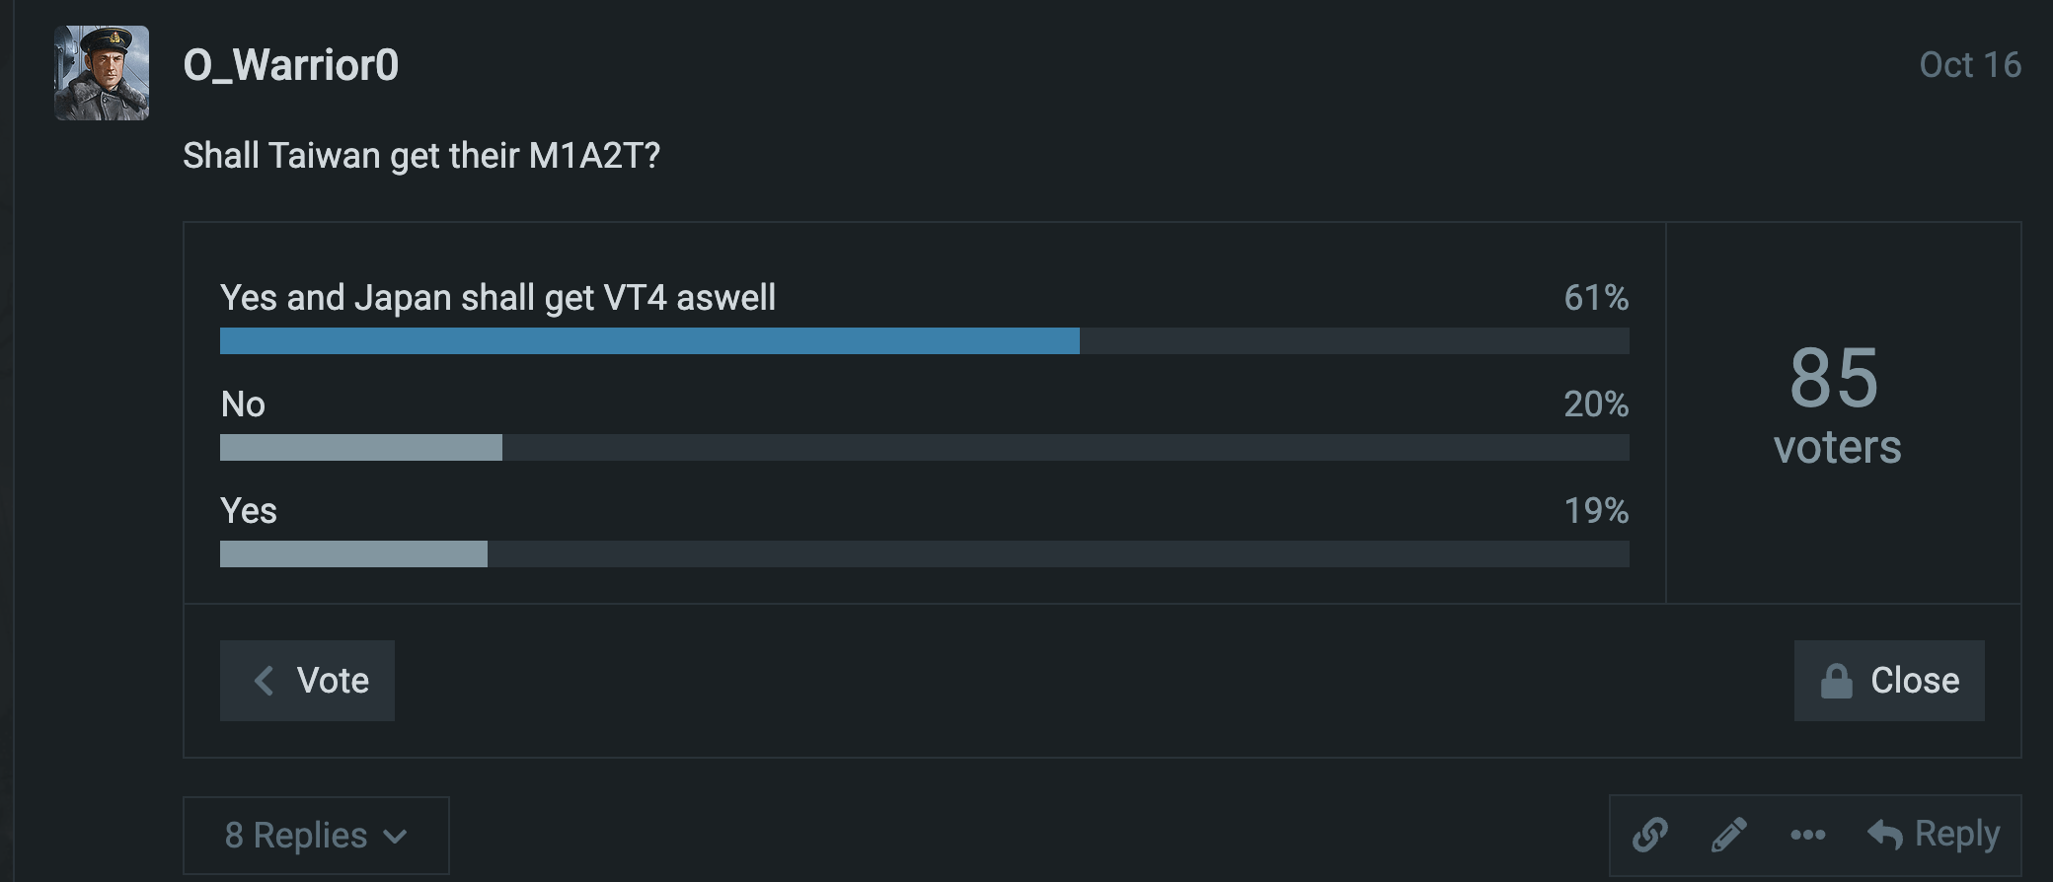This screenshot has width=2053, height=882.
Task: Click the left chevron on Vote button
Action: 264,681
